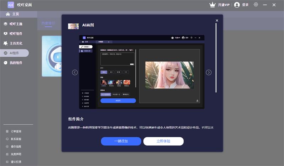Click the 立即体验 button

(x=164, y=141)
